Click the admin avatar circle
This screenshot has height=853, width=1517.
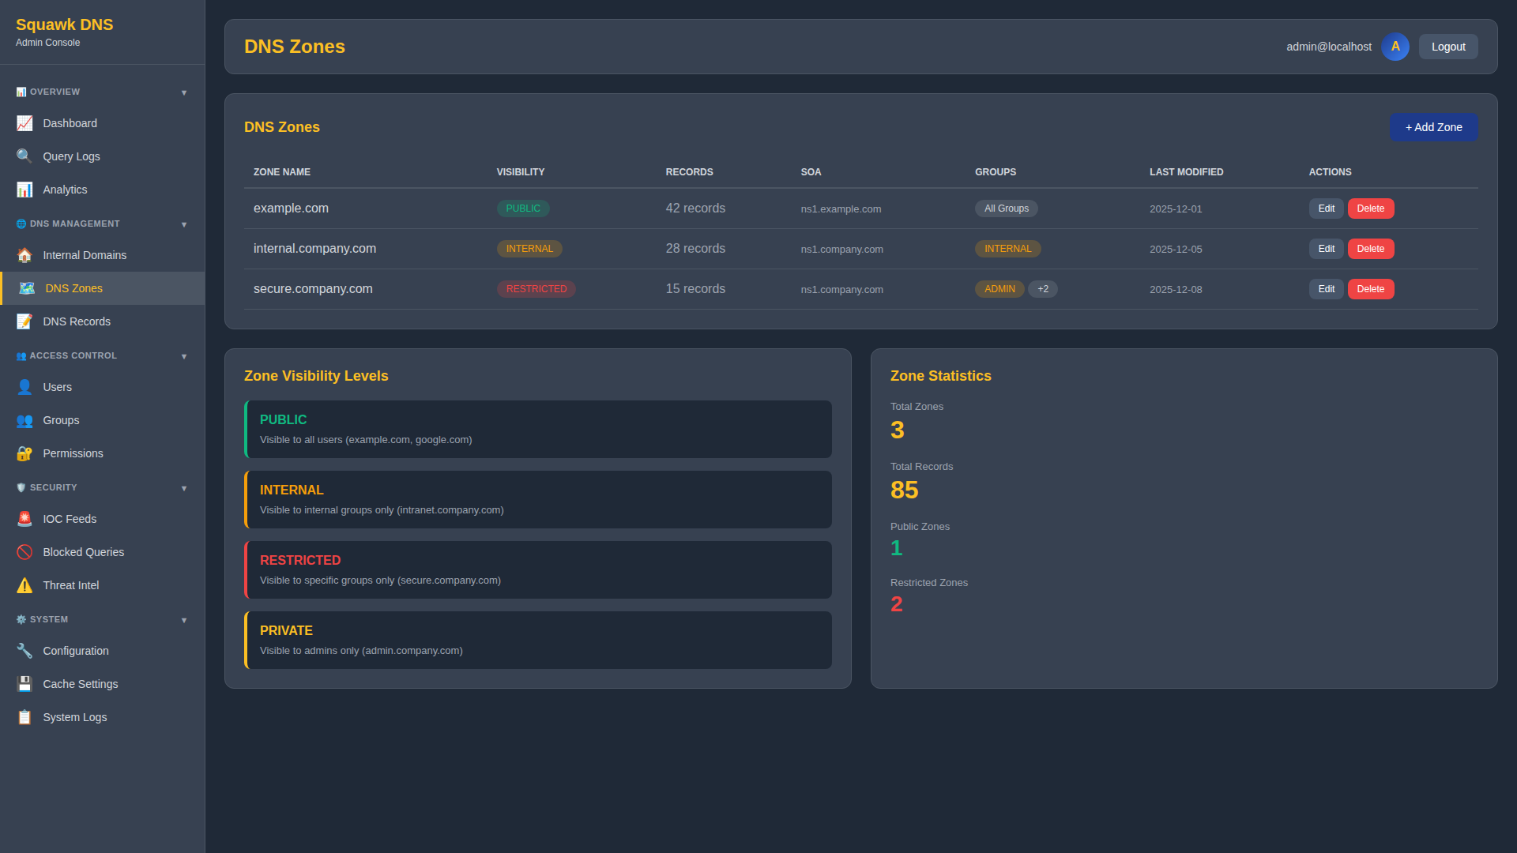1395,47
